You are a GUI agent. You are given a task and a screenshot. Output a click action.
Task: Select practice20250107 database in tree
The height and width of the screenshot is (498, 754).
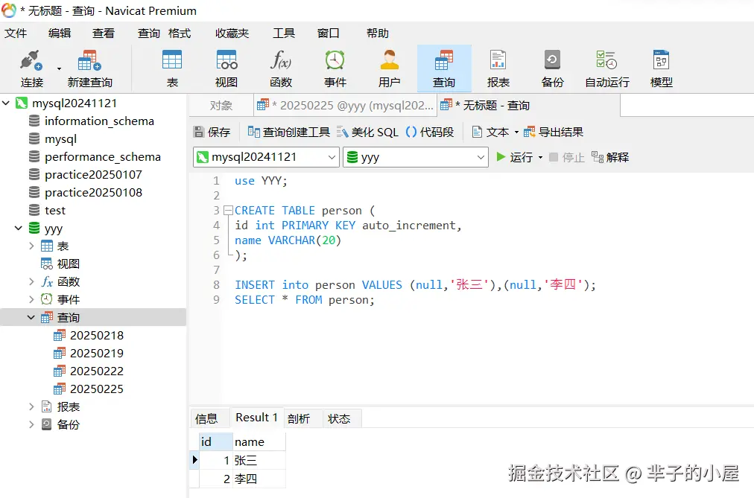tap(93, 174)
